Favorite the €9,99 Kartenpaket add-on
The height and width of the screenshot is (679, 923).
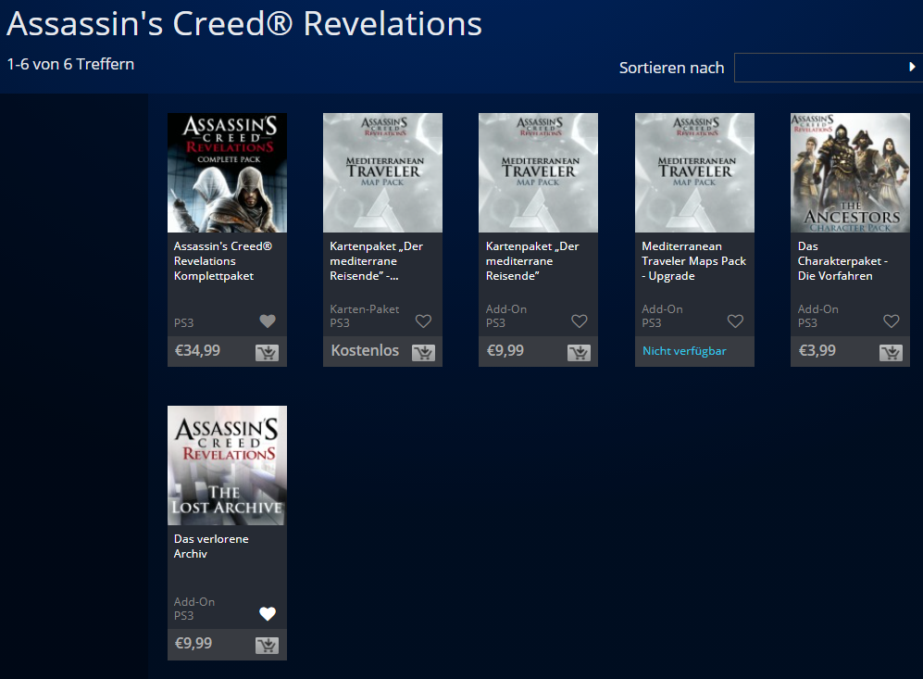[x=580, y=321]
